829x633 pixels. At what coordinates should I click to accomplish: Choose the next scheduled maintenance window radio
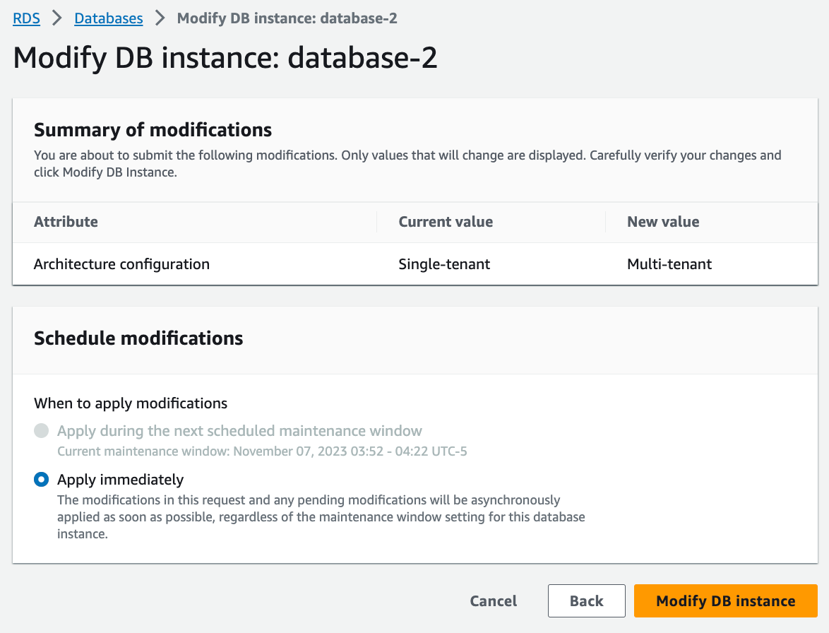(x=42, y=431)
